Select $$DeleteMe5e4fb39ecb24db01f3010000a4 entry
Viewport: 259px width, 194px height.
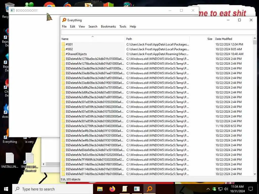pyautogui.click(x=95, y=140)
